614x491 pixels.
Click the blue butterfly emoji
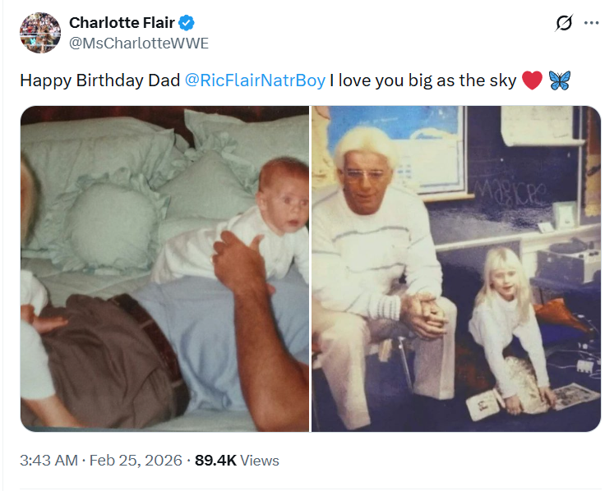[x=559, y=80]
